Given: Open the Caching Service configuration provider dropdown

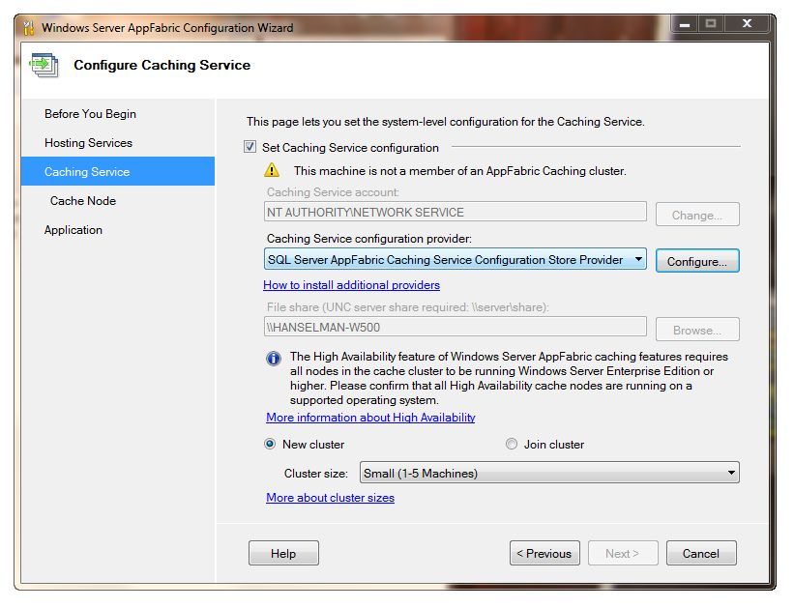Looking at the screenshot, I should click(639, 259).
